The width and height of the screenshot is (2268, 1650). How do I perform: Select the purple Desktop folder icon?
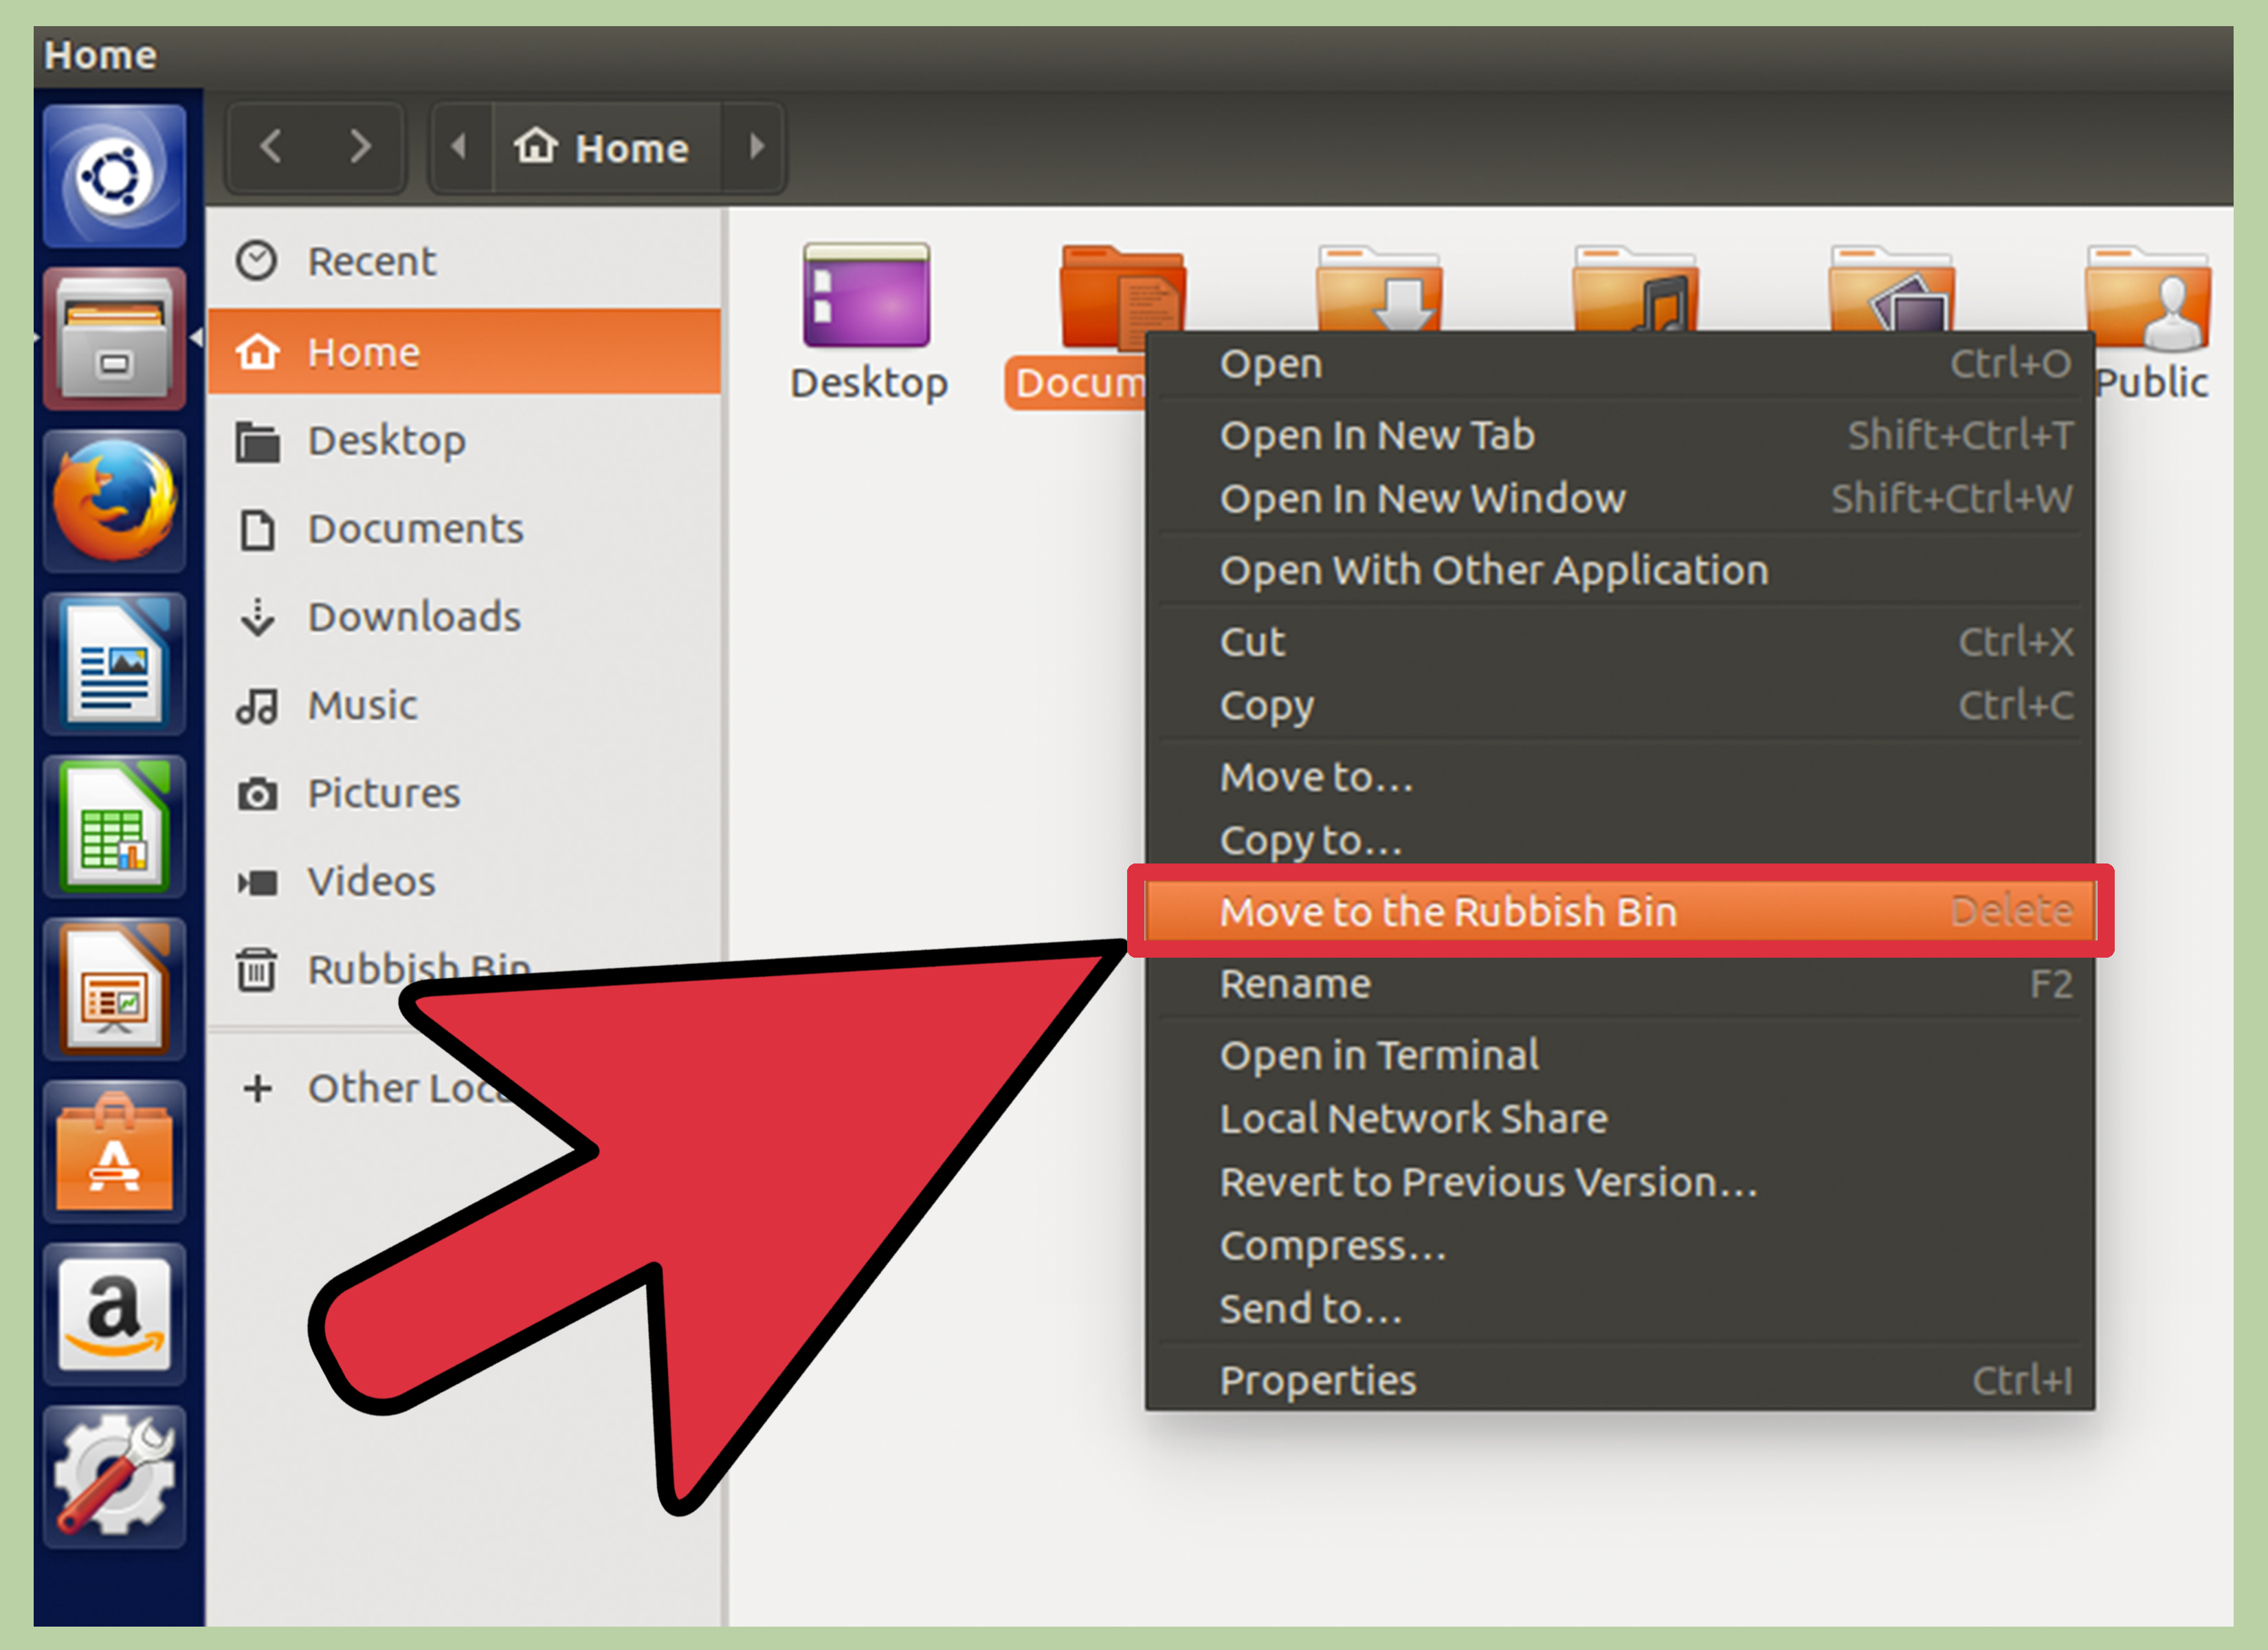(867, 295)
